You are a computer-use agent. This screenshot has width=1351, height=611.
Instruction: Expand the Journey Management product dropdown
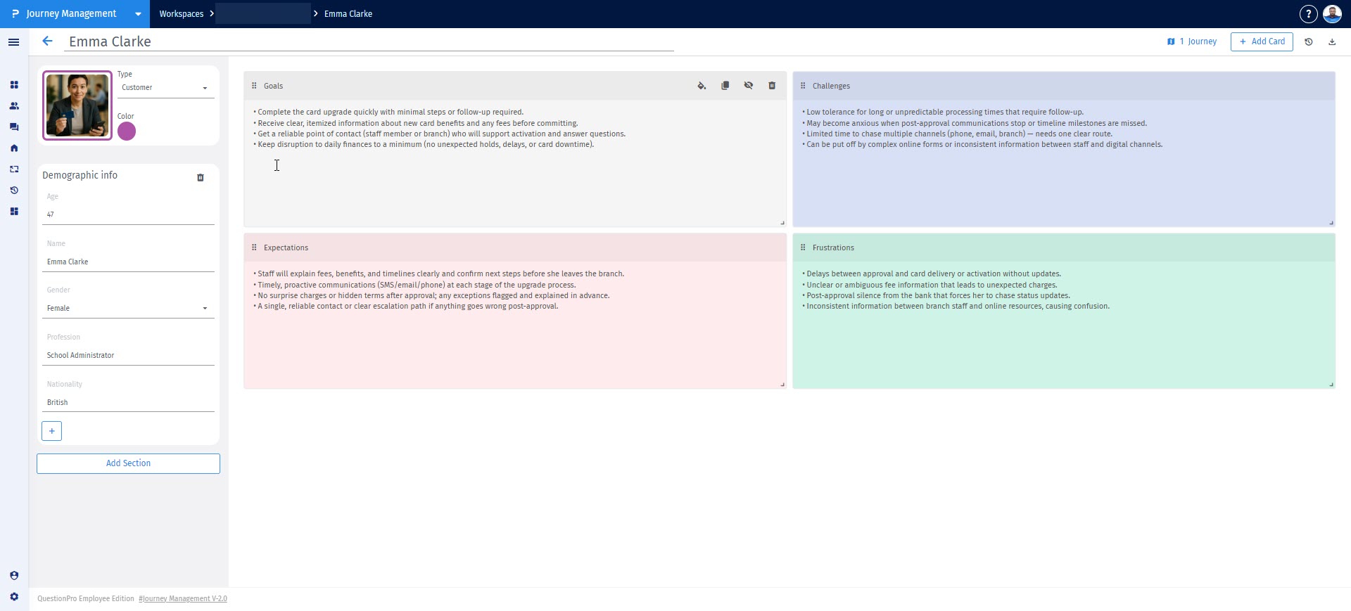tap(138, 14)
